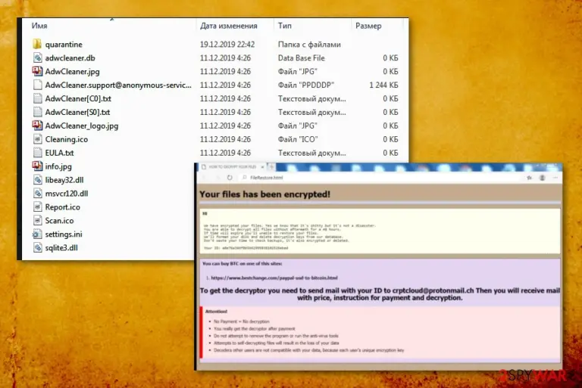
Task: Click the adwcleaner.db file name
Action: [70, 57]
